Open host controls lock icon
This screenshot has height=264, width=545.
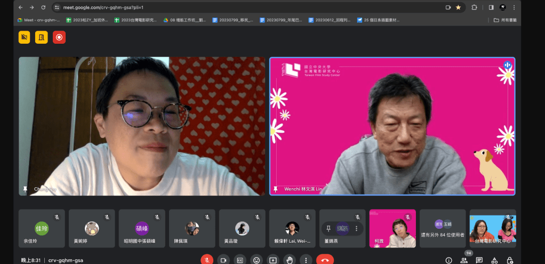coord(510,260)
